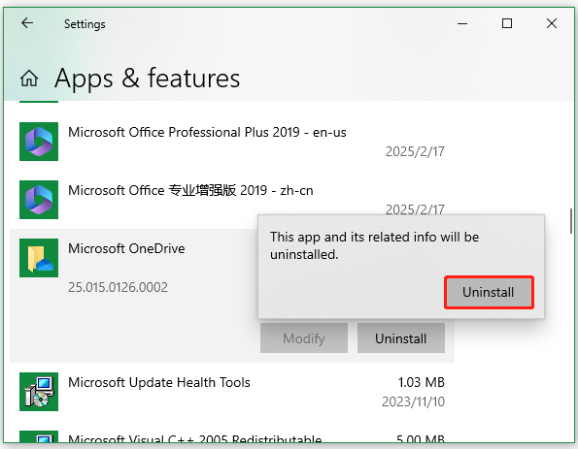Click the vertical scrollbar thumb
Viewport: 578px width, 449px height.
(571, 221)
